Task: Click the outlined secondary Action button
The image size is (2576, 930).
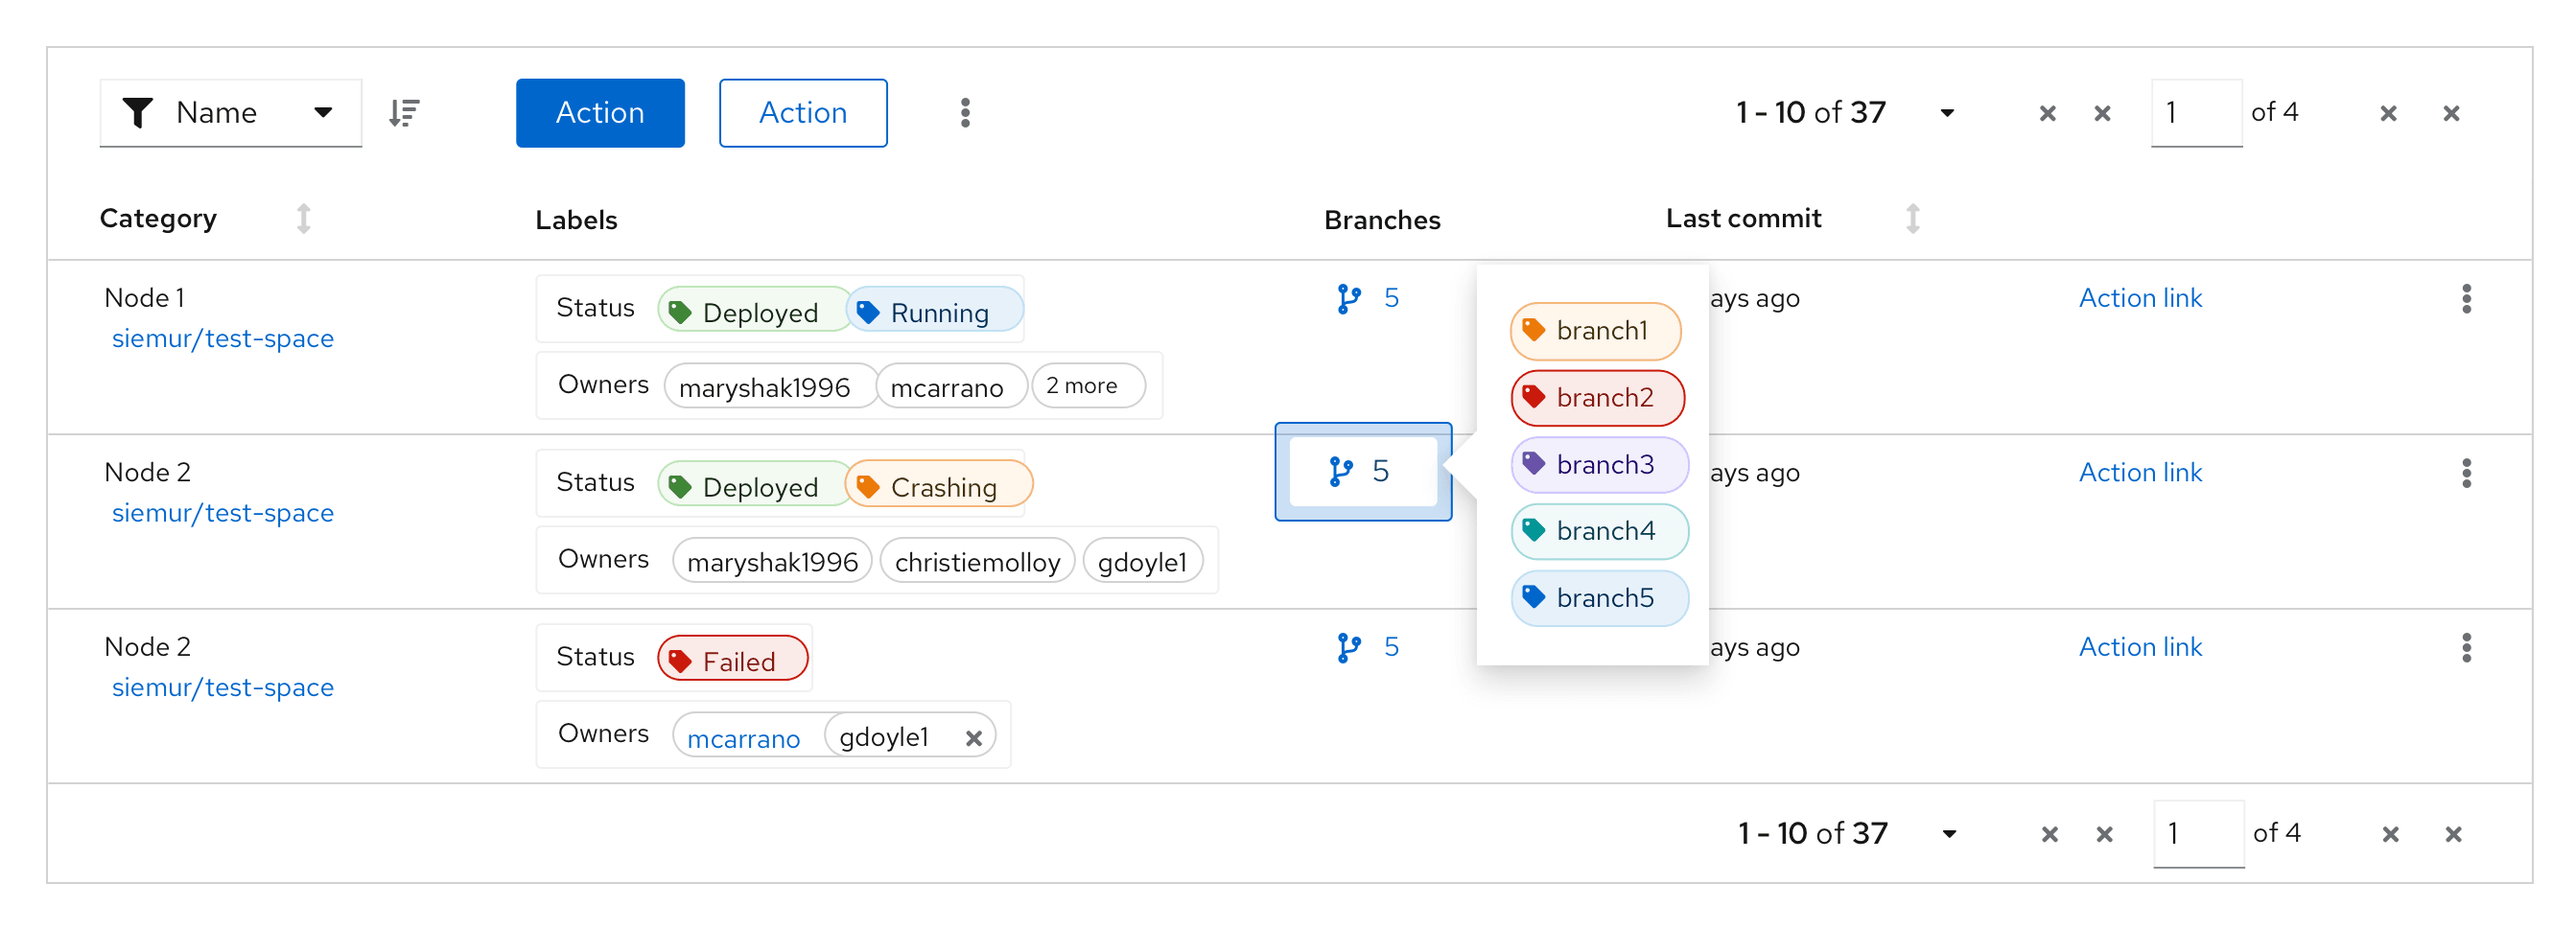Action: coord(802,113)
